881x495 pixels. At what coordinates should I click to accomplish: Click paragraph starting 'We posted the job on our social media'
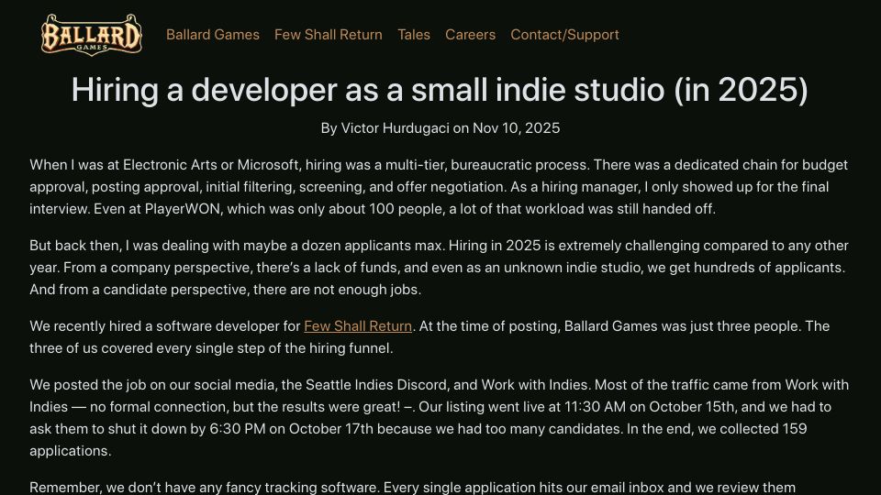[x=440, y=418]
